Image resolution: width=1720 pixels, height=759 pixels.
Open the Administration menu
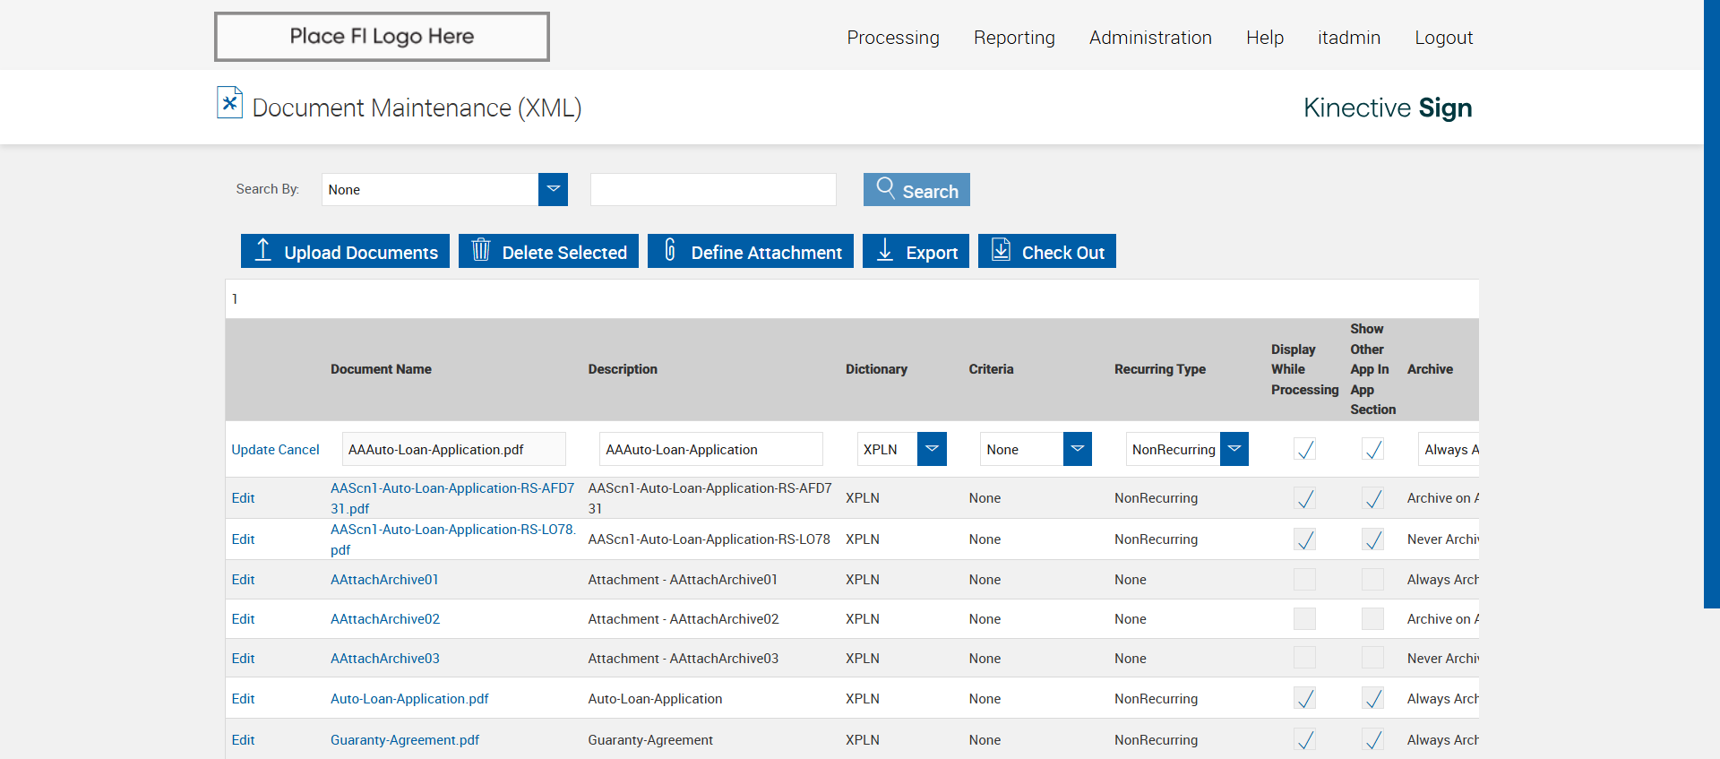click(x=1149, y=38)
